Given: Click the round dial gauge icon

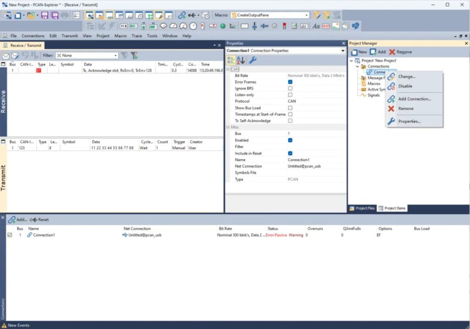Looking at the screenshot, I should click(193, 26).
